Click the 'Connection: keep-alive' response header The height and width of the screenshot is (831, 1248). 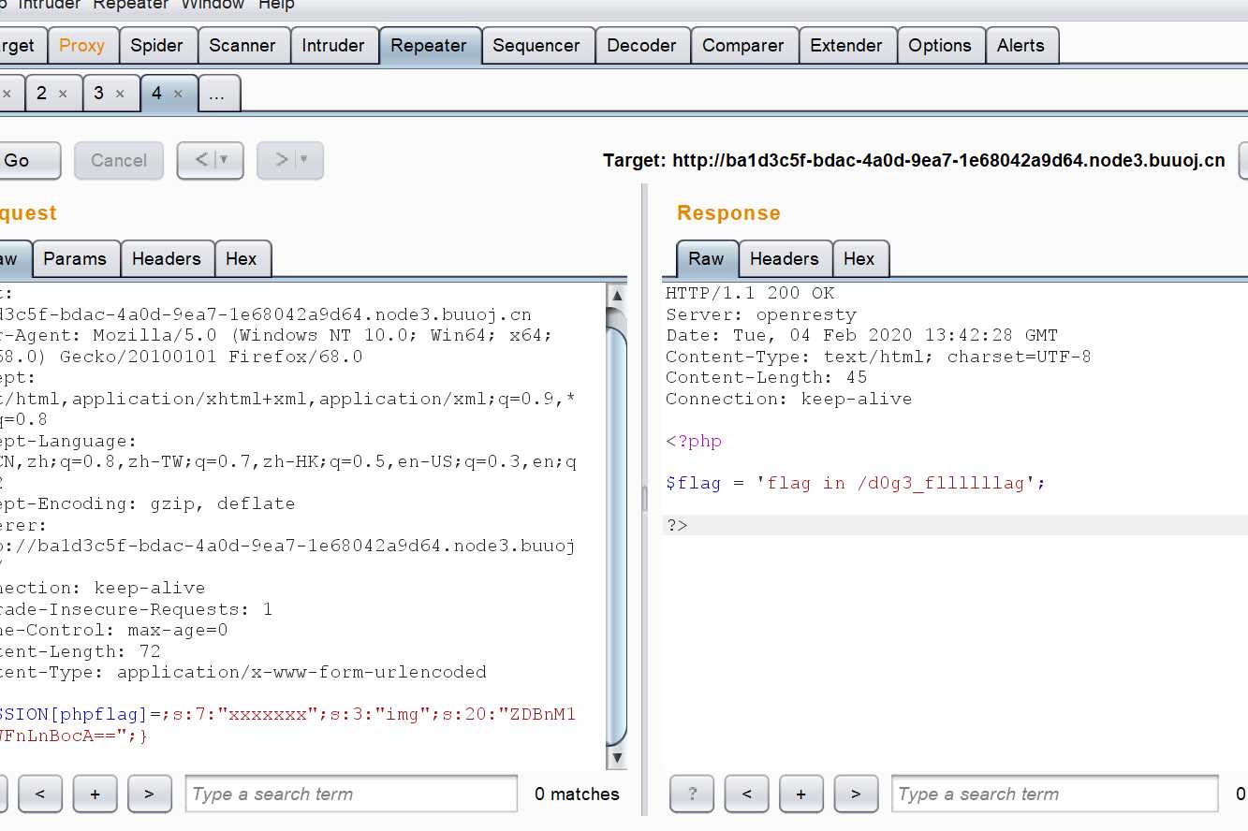pyautogui.click(x=788, y=399)
